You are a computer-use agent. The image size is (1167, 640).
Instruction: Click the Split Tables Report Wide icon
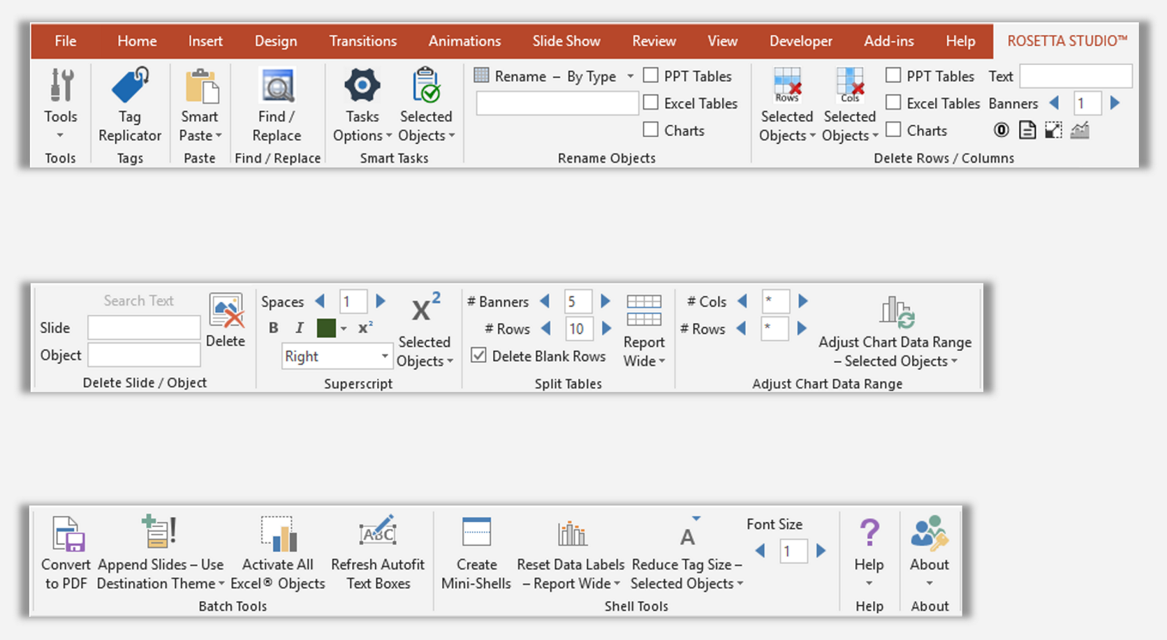tap(644, 311)
